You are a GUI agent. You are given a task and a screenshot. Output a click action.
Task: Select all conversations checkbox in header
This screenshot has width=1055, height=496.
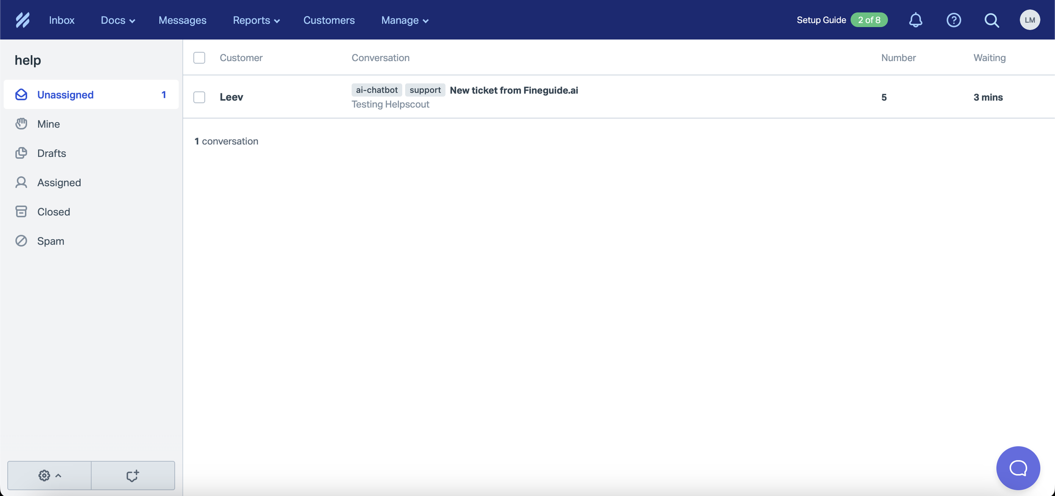tap(199, 58)
